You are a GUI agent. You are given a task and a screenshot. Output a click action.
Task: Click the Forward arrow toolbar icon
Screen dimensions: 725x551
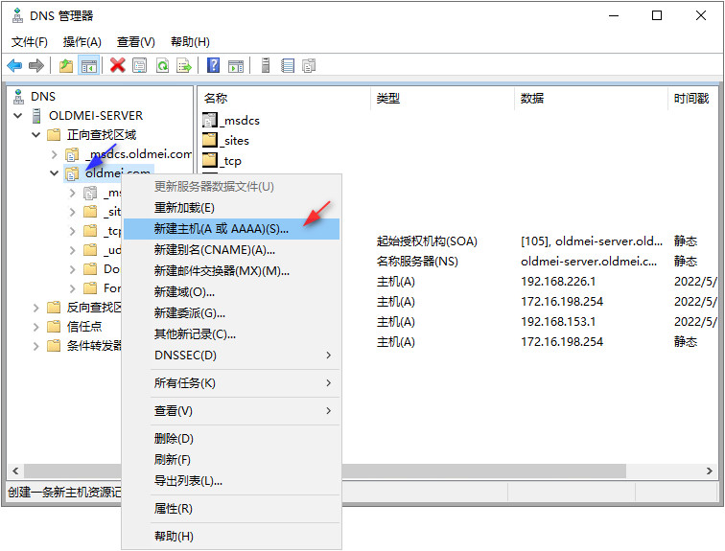click(36, 65)
